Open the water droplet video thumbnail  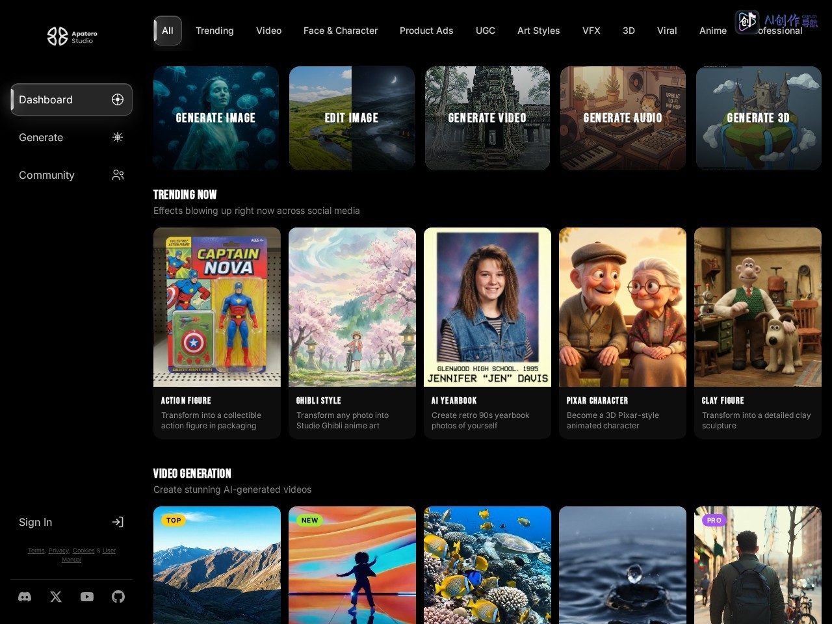623,565
